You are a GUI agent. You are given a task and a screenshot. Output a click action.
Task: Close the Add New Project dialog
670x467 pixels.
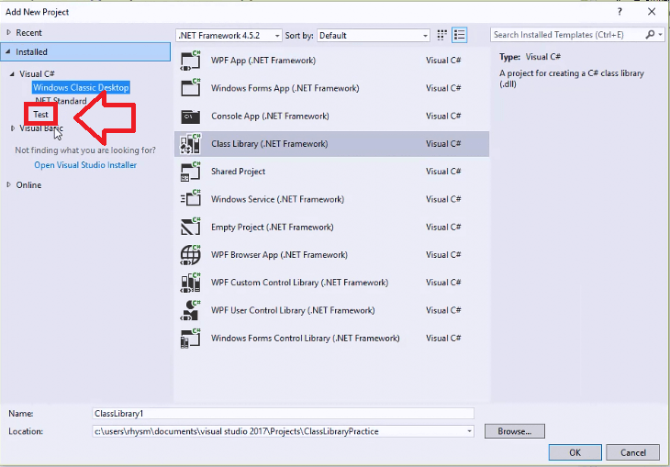pos(652,12)
